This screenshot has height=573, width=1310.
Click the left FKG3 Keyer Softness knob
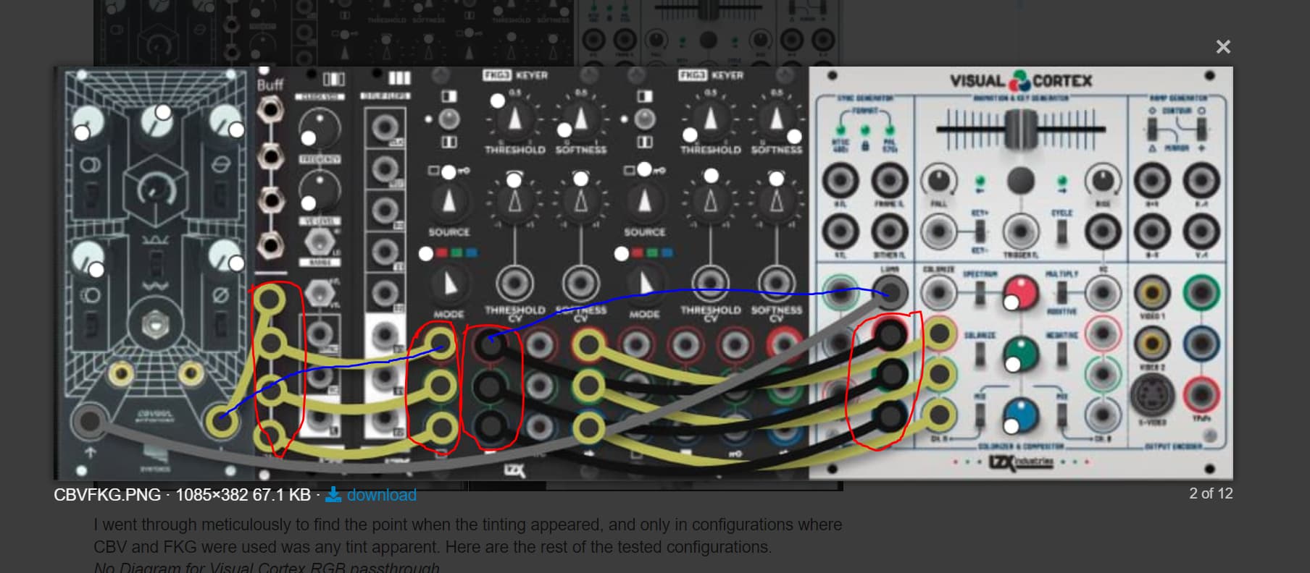580,118
